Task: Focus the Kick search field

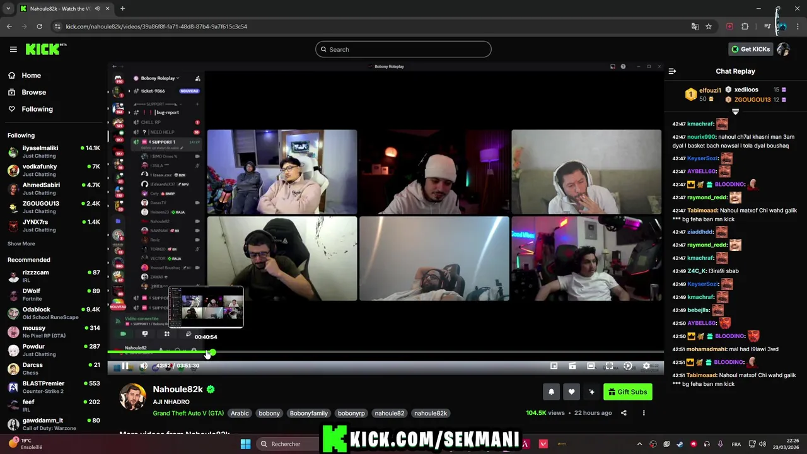Action: coord(403,49)
